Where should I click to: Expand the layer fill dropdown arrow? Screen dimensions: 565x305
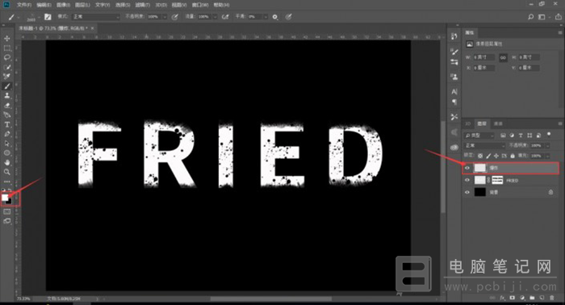click(x=547, y=156)
